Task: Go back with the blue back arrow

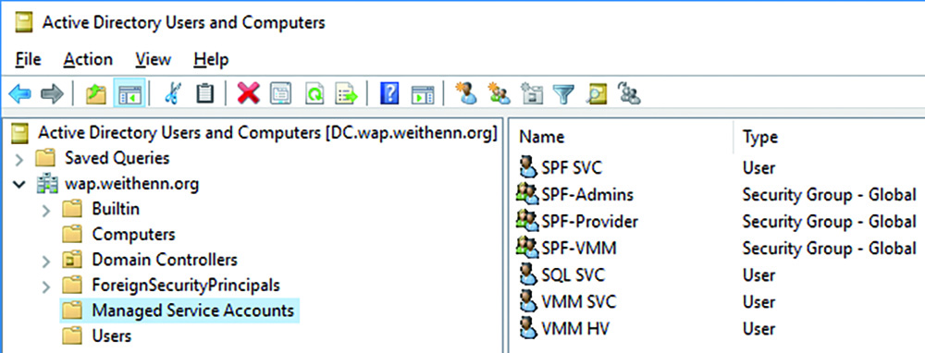Action: (x=20, y=93)
